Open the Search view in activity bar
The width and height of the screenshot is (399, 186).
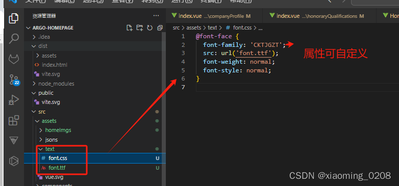click(x=13, y=39)
